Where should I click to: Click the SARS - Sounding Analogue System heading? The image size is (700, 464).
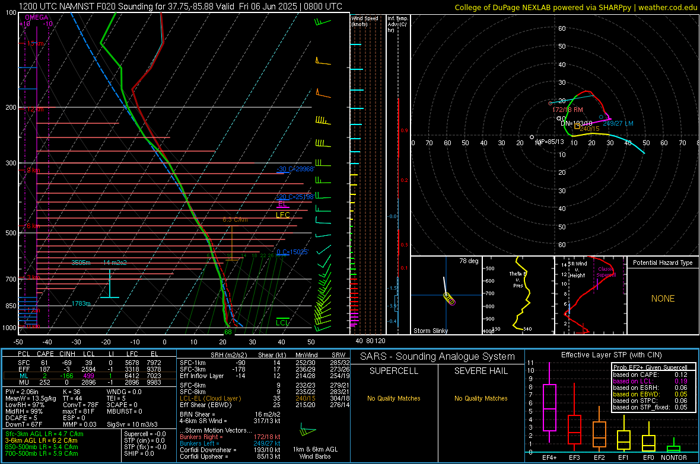[x=437, y=357]
